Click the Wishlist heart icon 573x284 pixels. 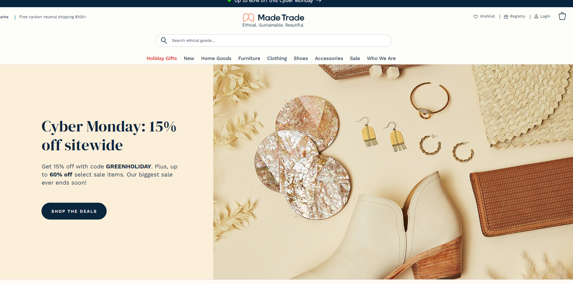[476, 16]
